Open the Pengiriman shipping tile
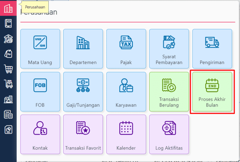The image size is (240, 162). (212, 49)
